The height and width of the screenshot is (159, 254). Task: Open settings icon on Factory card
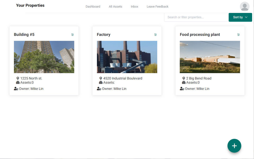(x=156, y=35)
